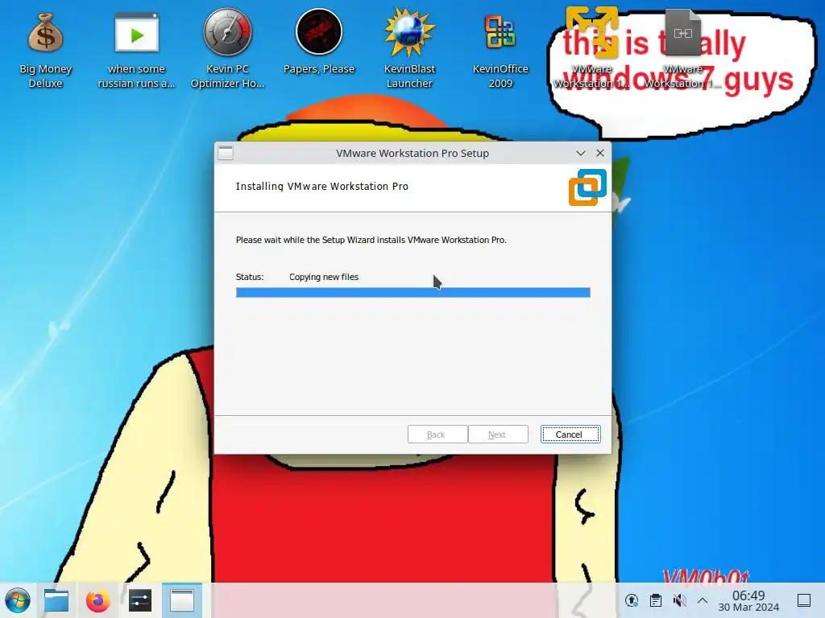Open the clock showing 06:49

pyautogui.click(x=748, y=600)
